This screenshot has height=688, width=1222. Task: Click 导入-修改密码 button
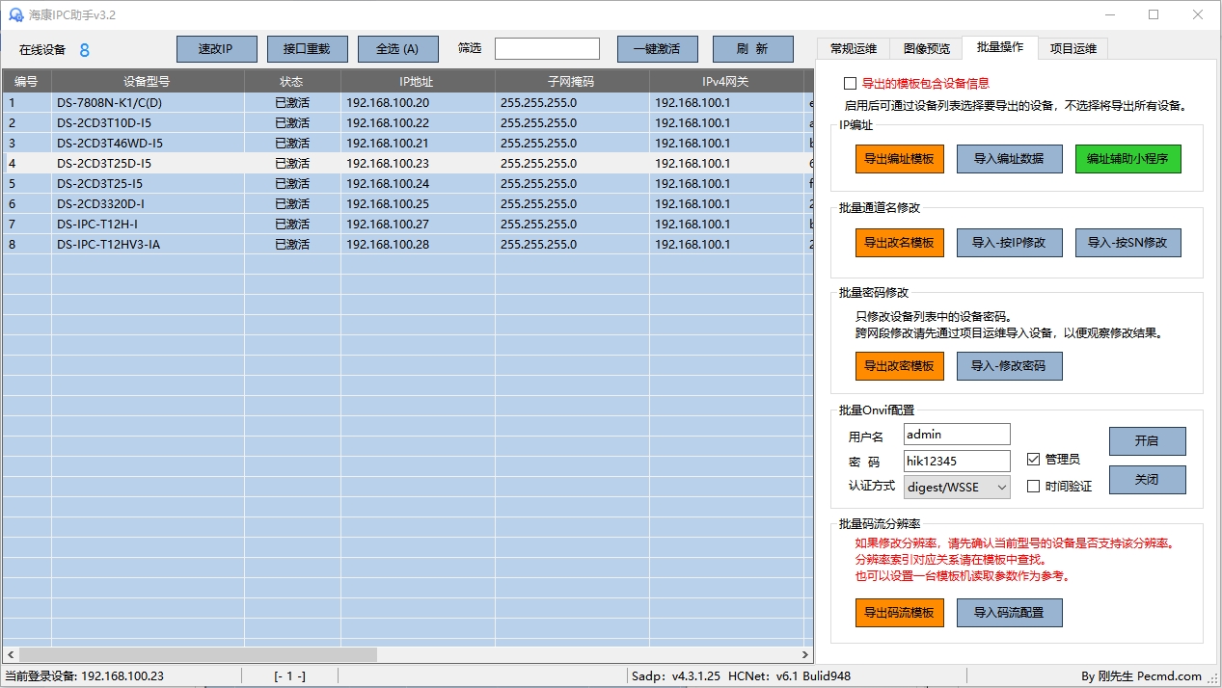[x=1009, y=366]
